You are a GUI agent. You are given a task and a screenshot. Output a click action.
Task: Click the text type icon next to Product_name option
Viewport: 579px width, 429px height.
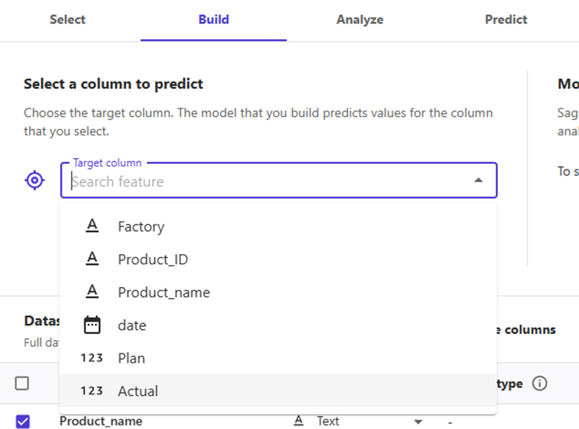click(x=92, y=291)
